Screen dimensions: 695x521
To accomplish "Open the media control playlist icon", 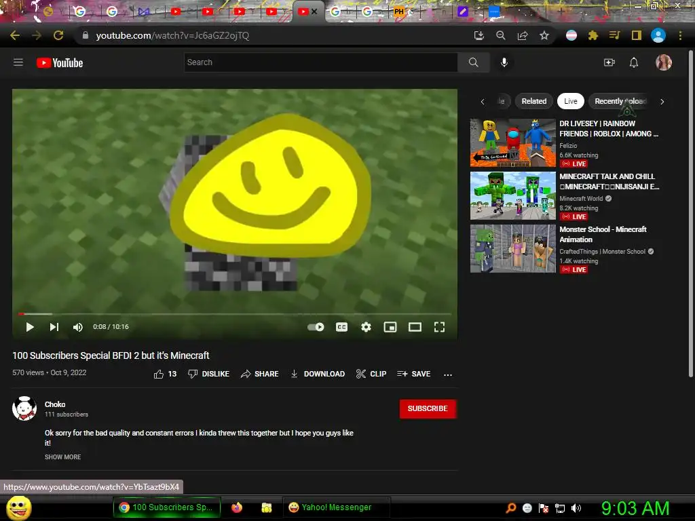I will coord(614,35).
